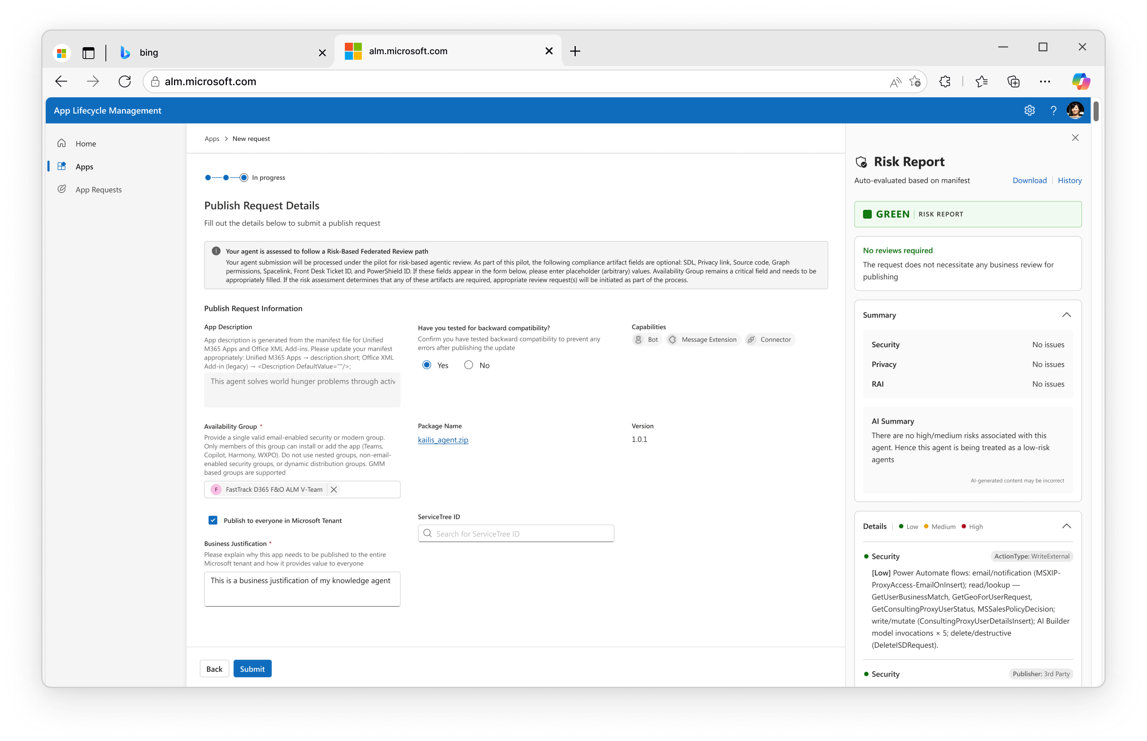The width and height of the screenshot is (1147, 741).
Task: Close the bing tab
Action: [x=322, y=52]
